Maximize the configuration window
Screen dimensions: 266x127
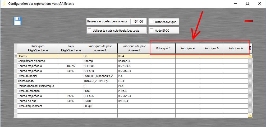tap(247, 4)
